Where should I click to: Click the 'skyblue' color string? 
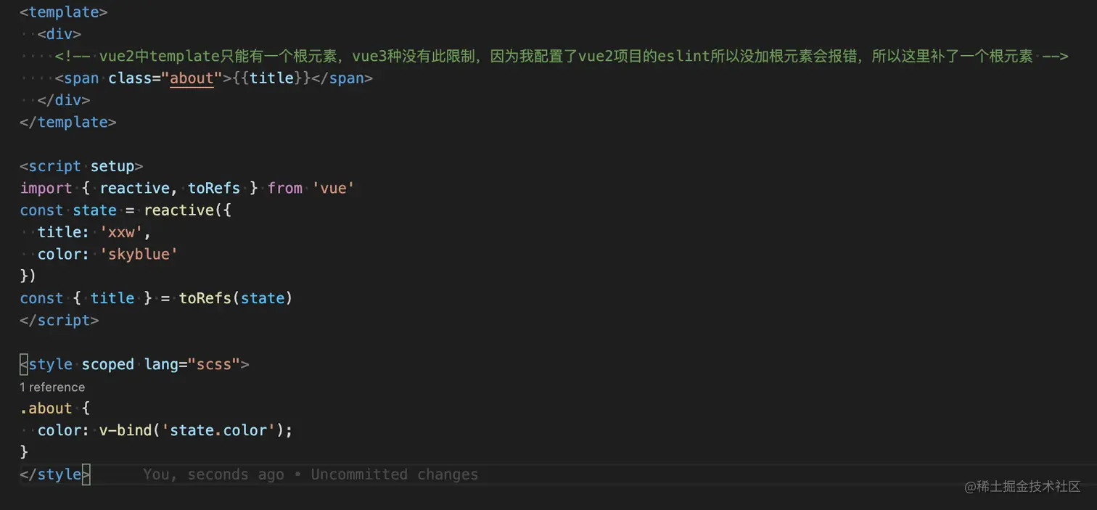139,254
